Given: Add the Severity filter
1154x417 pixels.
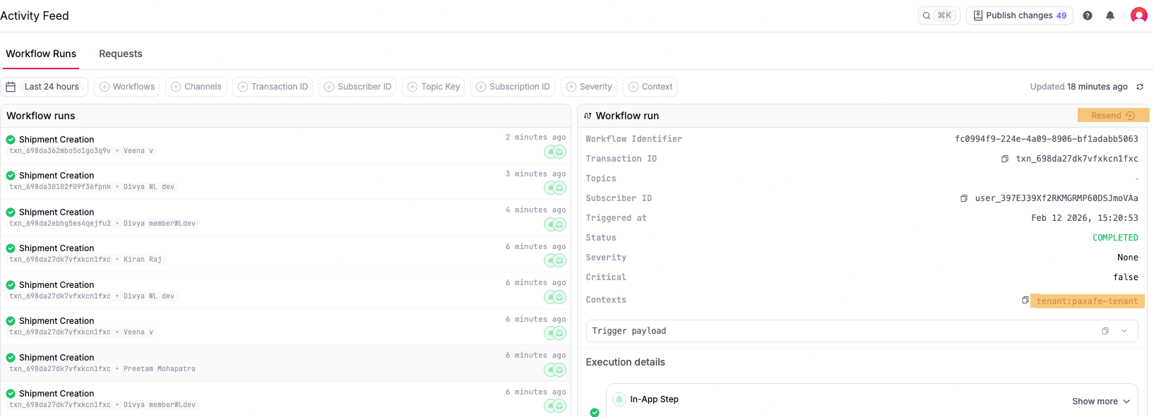Looking at the screenshot, I should tap(589, 87).
